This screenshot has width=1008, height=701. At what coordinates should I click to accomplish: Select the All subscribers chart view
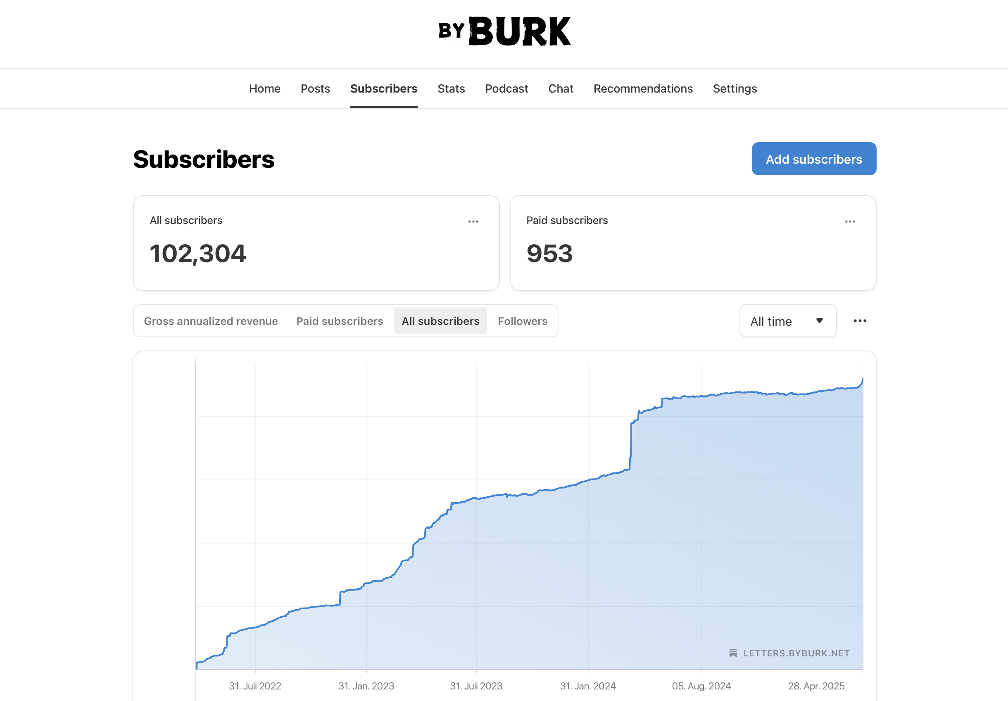click(440, 321)
